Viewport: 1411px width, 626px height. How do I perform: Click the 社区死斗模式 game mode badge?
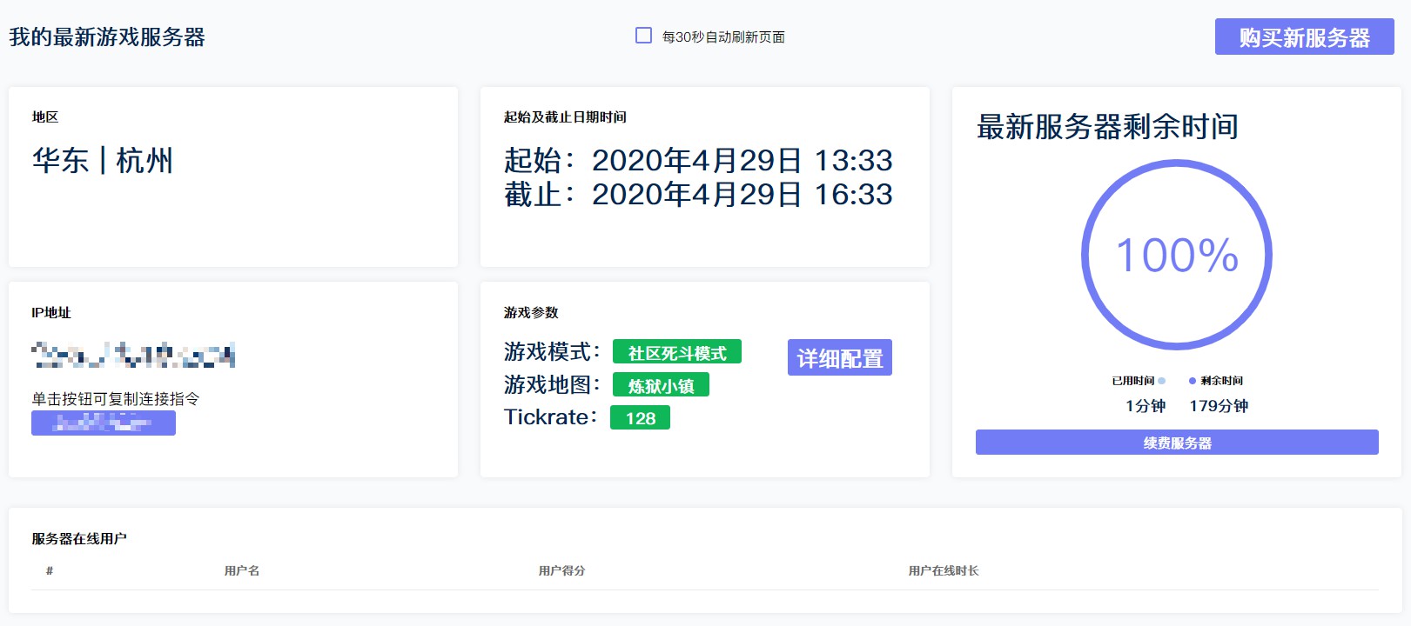click(676, 352)
